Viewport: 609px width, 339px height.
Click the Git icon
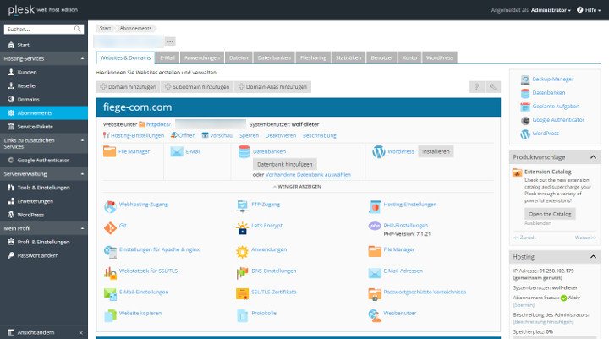(x=110, y=228)
